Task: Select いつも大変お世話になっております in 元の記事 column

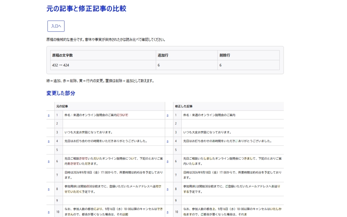Action: coord(114,132)
